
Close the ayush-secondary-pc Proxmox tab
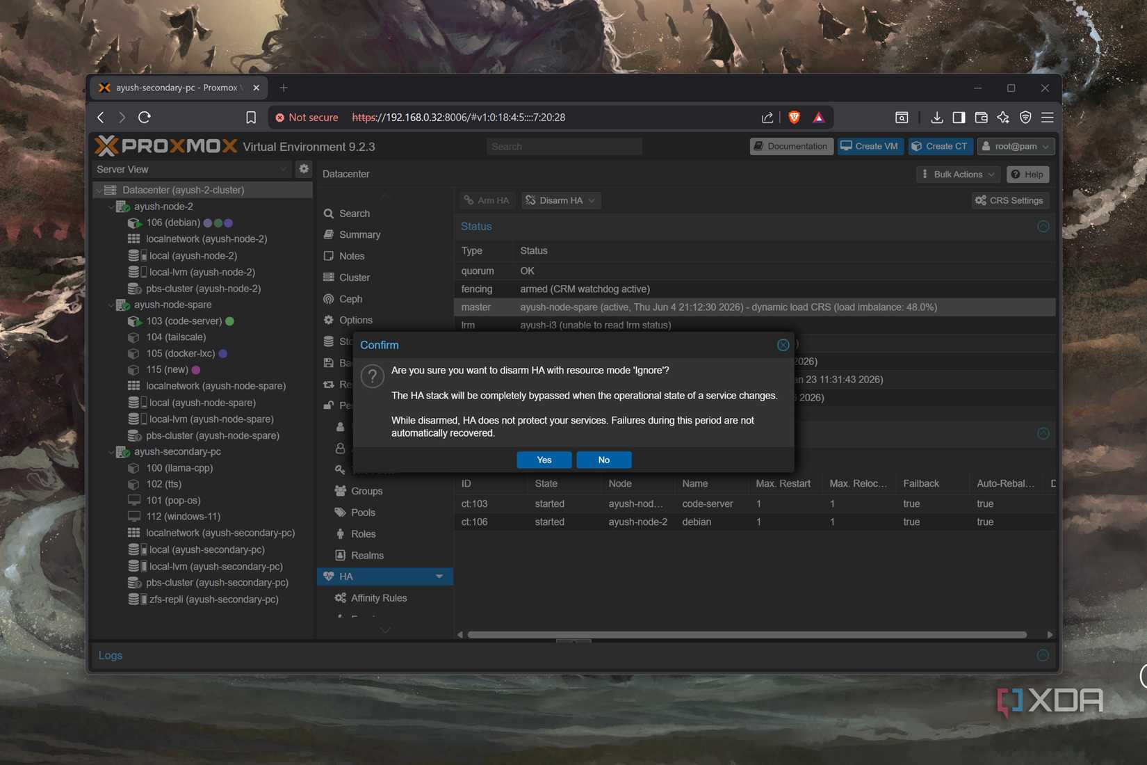(256, 88)
